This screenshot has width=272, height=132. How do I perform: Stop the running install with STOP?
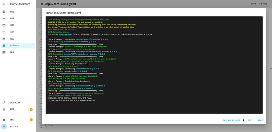coord(260,120)
